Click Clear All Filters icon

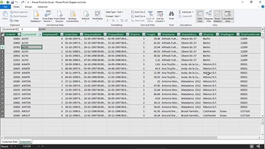150,17
